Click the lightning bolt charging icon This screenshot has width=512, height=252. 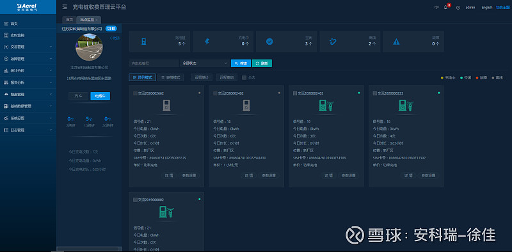coord(206,42)
